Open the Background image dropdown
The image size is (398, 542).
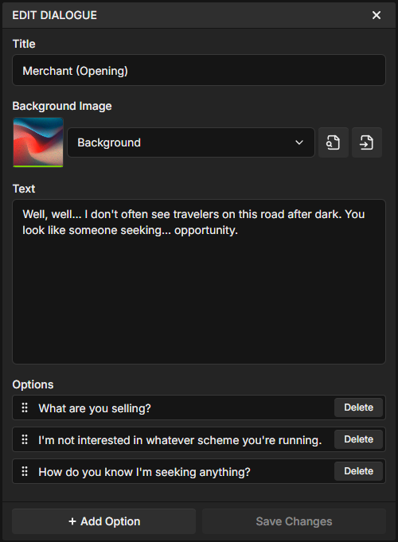(x=191, y=142)
